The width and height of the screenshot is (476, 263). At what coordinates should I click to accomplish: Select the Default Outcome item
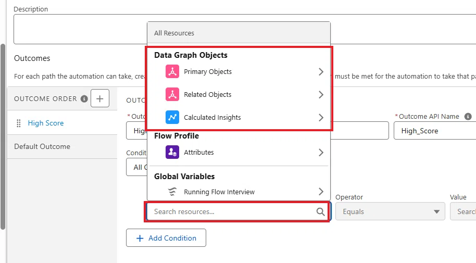[x=62, y=146]
